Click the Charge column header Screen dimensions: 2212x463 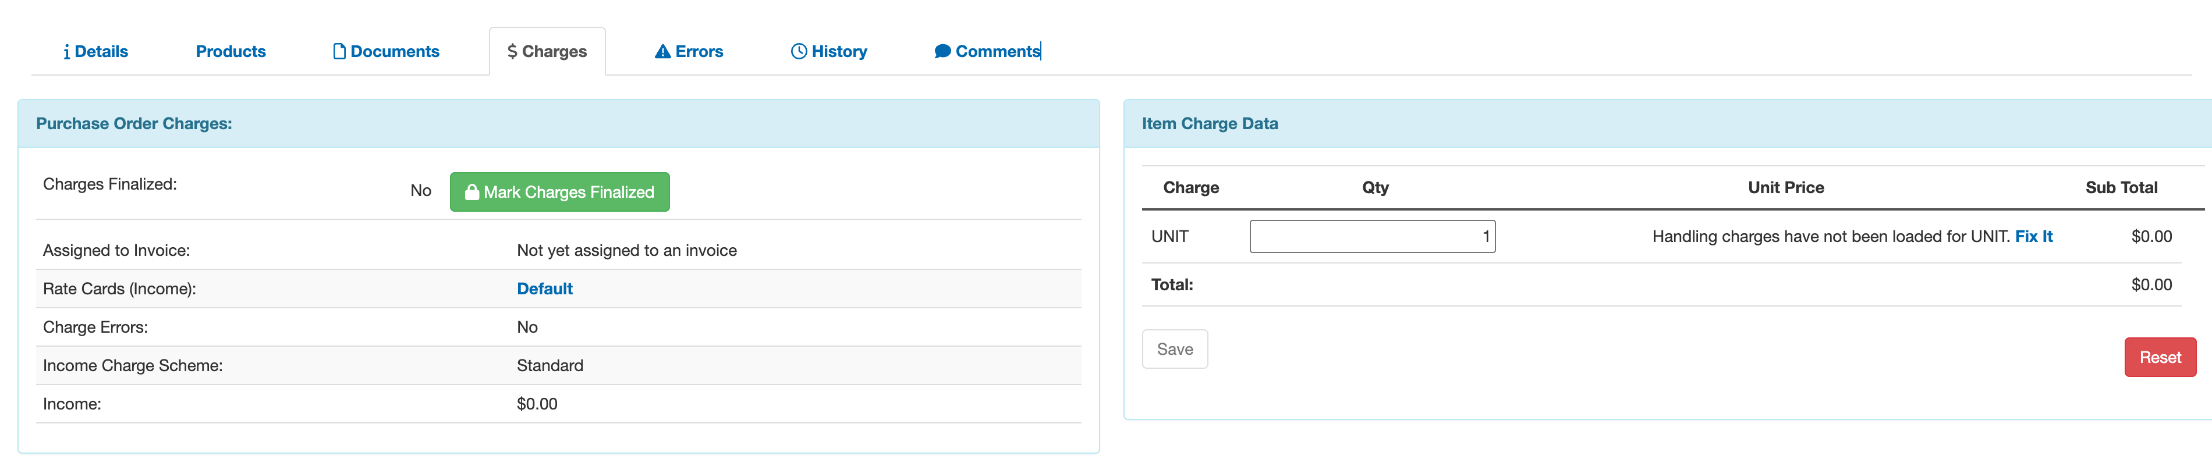click(x=1190, y=188)
